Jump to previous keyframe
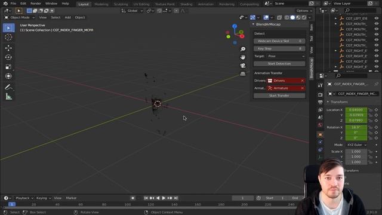Image resolution: width=382 pixels, height=215 pixels. [152, 198]
